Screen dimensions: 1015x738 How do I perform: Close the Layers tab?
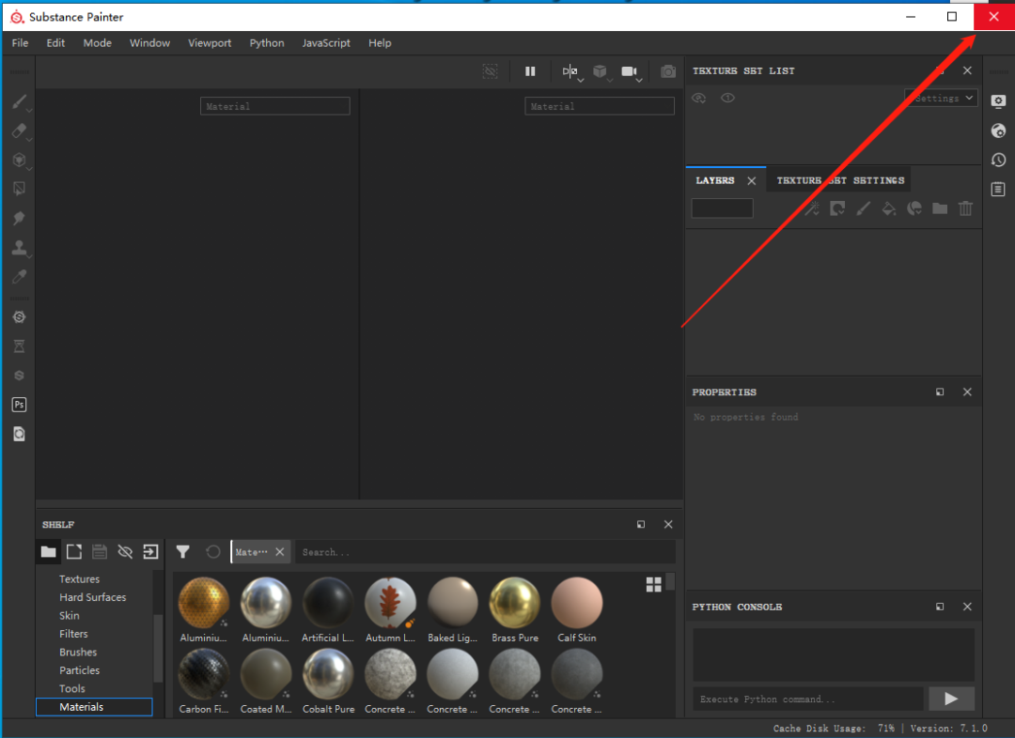tap(752, 181)
